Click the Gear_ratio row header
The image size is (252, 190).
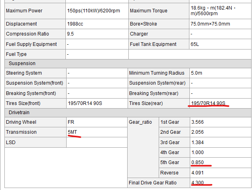(x=142, y=122)
